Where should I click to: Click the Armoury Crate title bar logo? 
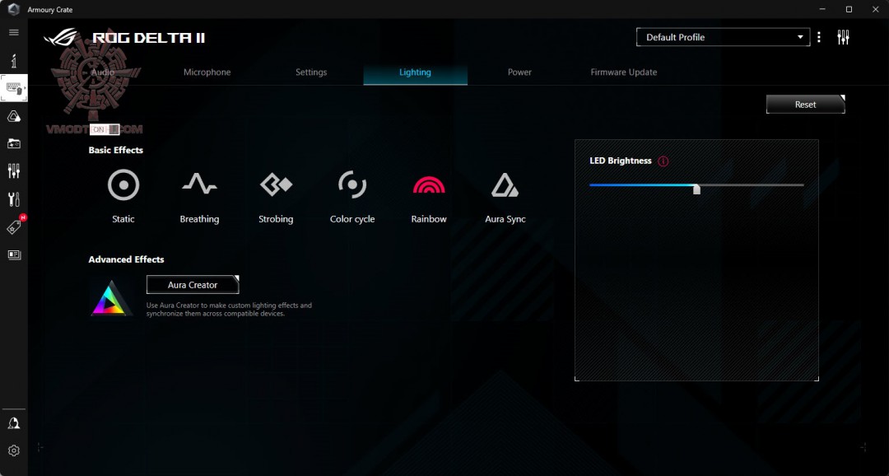(x=14, y=10)
